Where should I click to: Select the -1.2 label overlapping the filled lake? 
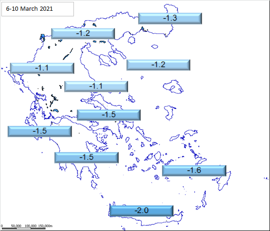point(83,33)
